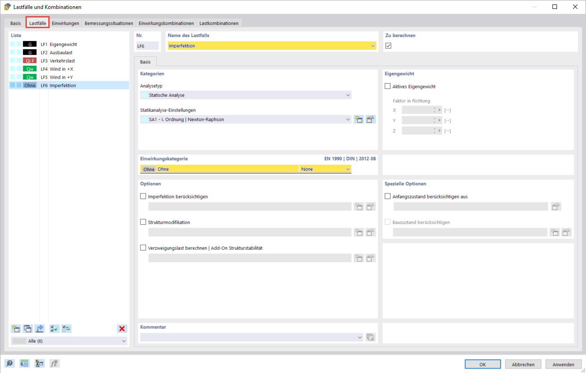586x373 pixels.
Task: Open the Kommentar dropdown
Action: point(360,338)
